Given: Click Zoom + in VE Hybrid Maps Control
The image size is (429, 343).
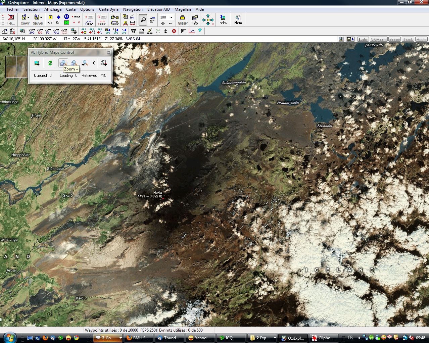Looking at the screenshot, I should click(x=63, y=63).
